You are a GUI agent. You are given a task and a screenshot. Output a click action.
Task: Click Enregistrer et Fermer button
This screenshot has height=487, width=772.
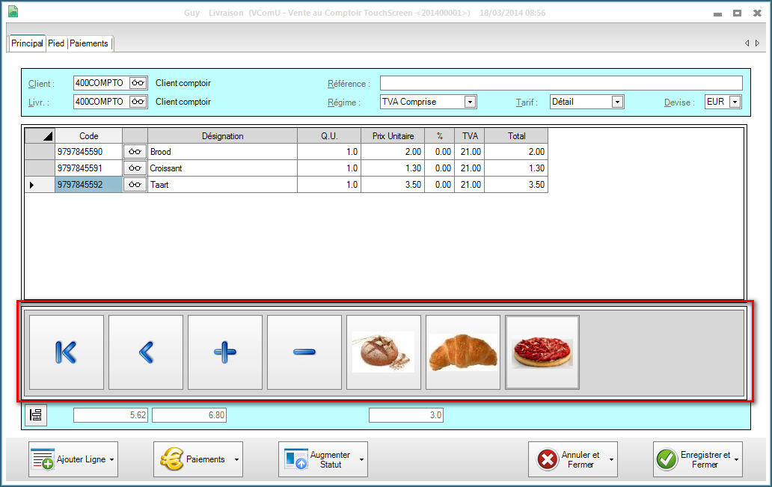click(697, 459)
